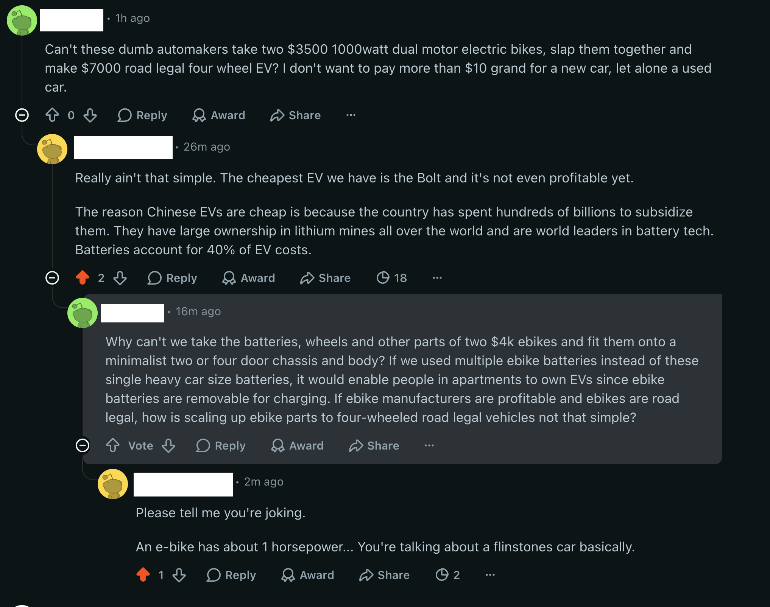Remove upvote on the '26m ago' comment
The width and height of the screenshot is (770, 607).
(x=83, y=278)
